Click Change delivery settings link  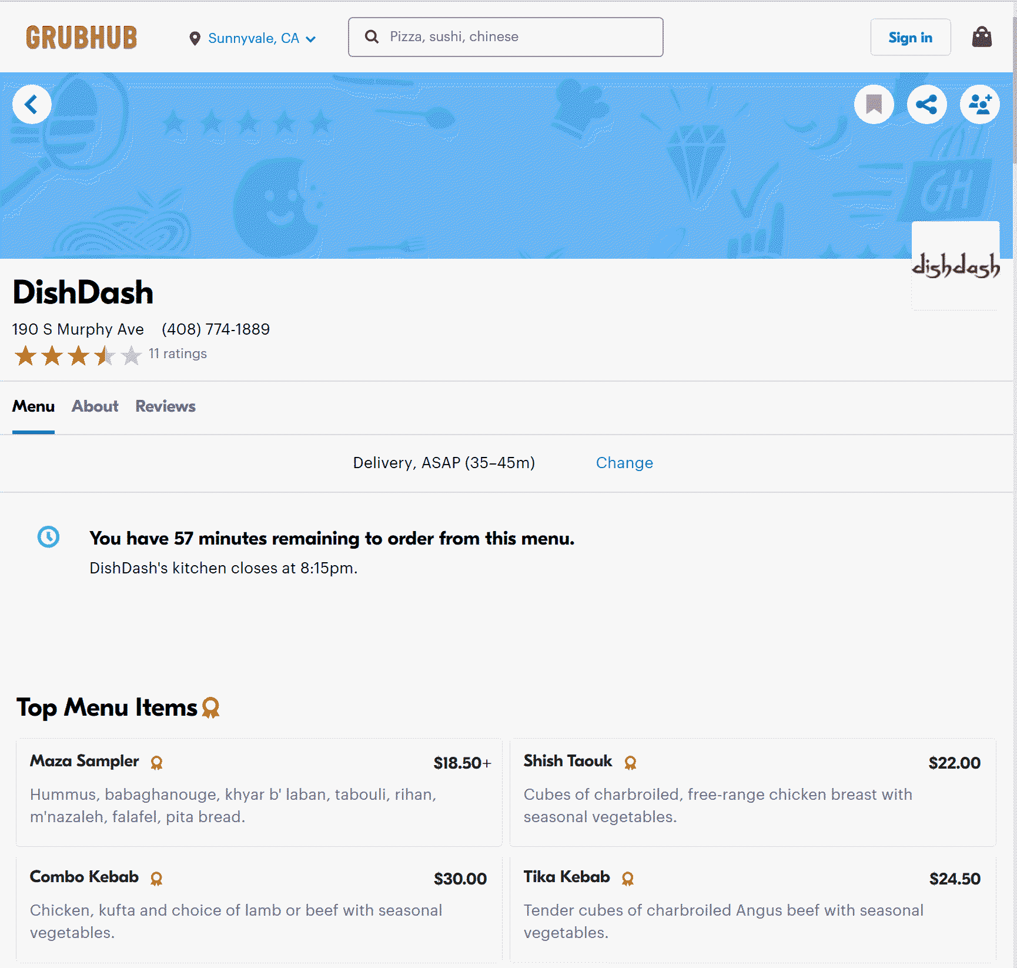[x=624, y=463]
